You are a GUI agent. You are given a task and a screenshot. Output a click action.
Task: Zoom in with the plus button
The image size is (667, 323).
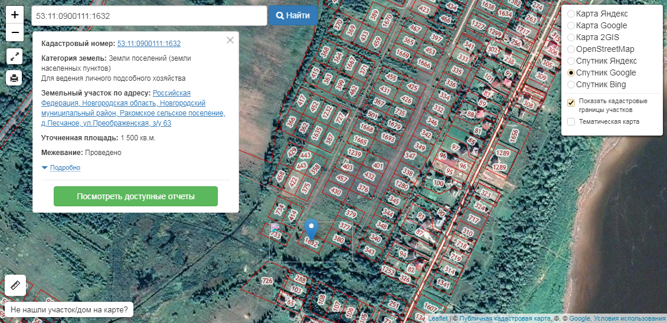coord(15,15)
